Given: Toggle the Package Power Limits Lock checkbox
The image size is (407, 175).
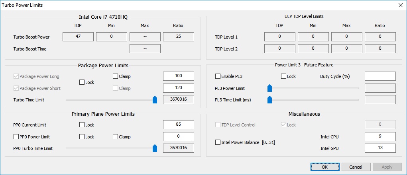Looking at the screenshot, I should tap(82, 82).
